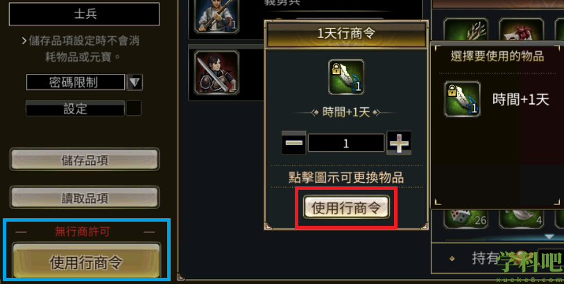Select the dice item with count 26

click(465, 218)
